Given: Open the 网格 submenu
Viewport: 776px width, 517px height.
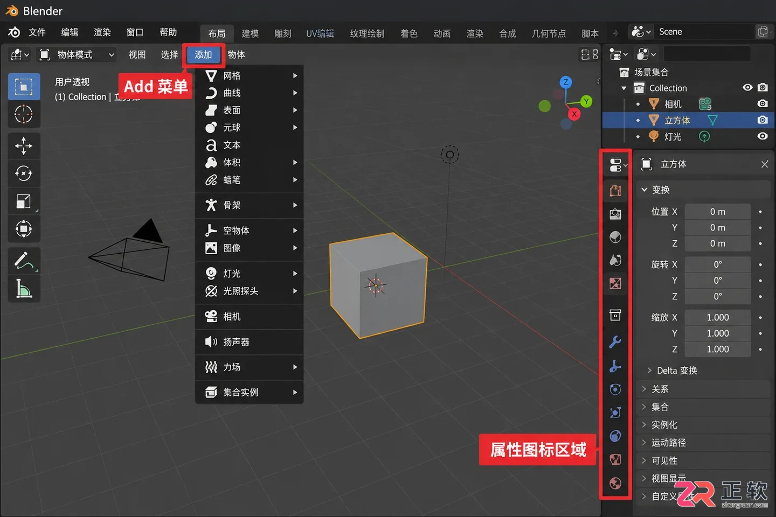Looking at the screenshot, I should pos(250,75).
